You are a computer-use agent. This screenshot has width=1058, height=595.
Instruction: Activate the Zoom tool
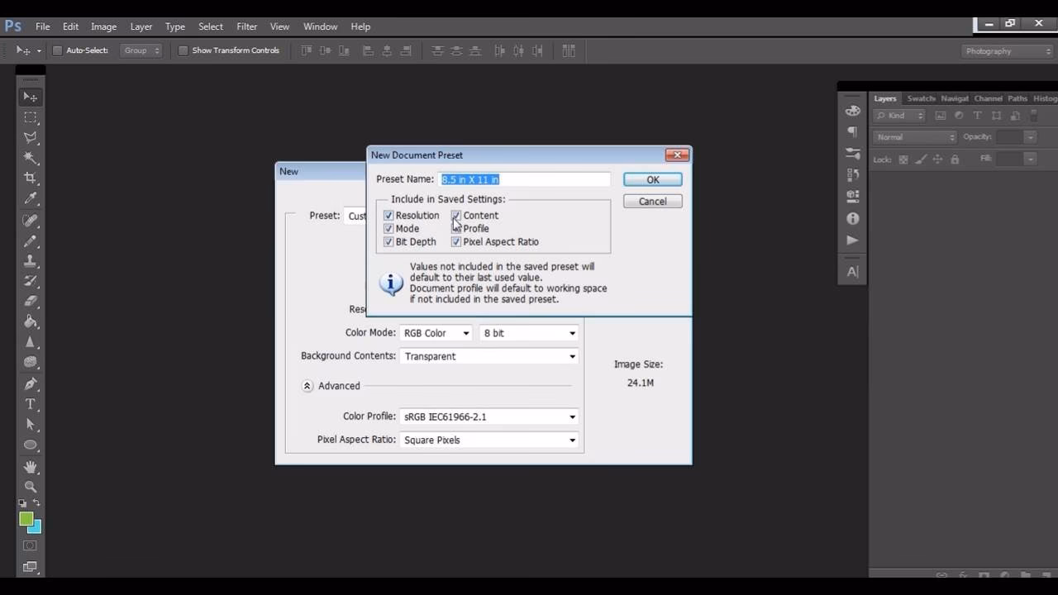tap(31, 487)
